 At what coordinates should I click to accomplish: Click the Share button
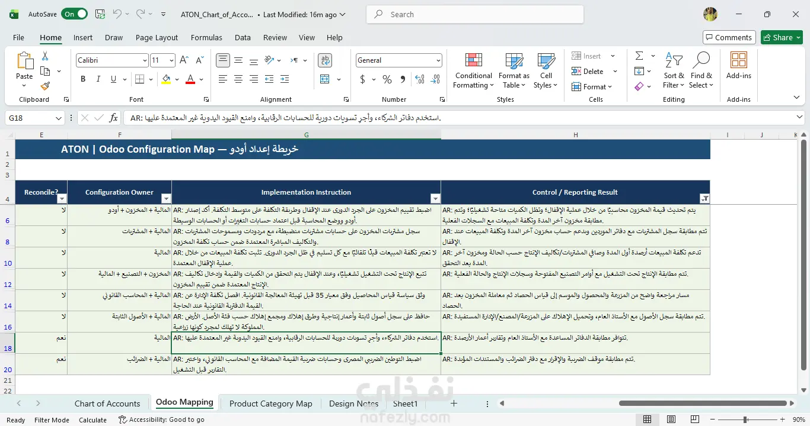point(782,37)
